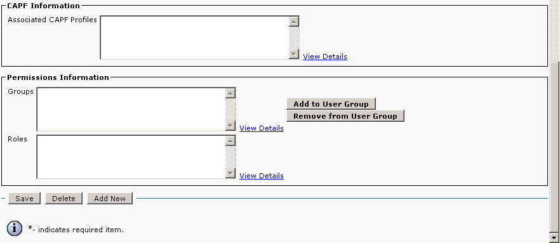
Task: Click inside the Roles list box
Action: tap(131, 157)
